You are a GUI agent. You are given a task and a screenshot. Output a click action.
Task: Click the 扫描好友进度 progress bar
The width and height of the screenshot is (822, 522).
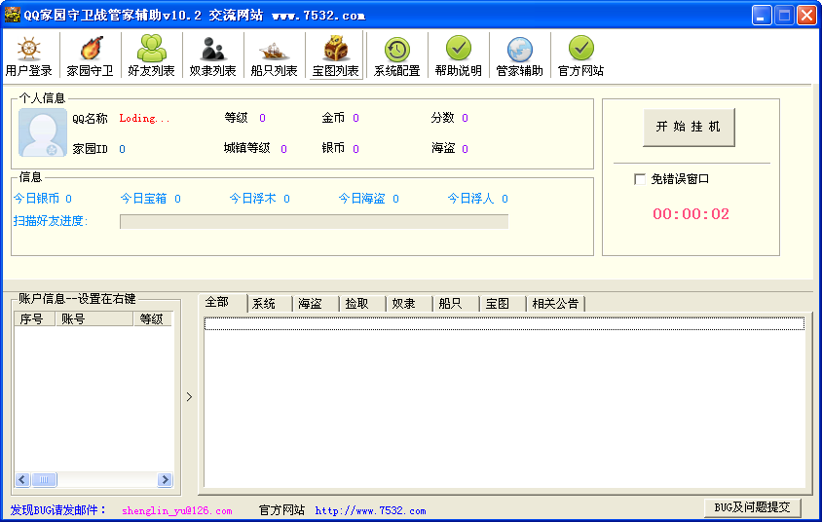314,222
